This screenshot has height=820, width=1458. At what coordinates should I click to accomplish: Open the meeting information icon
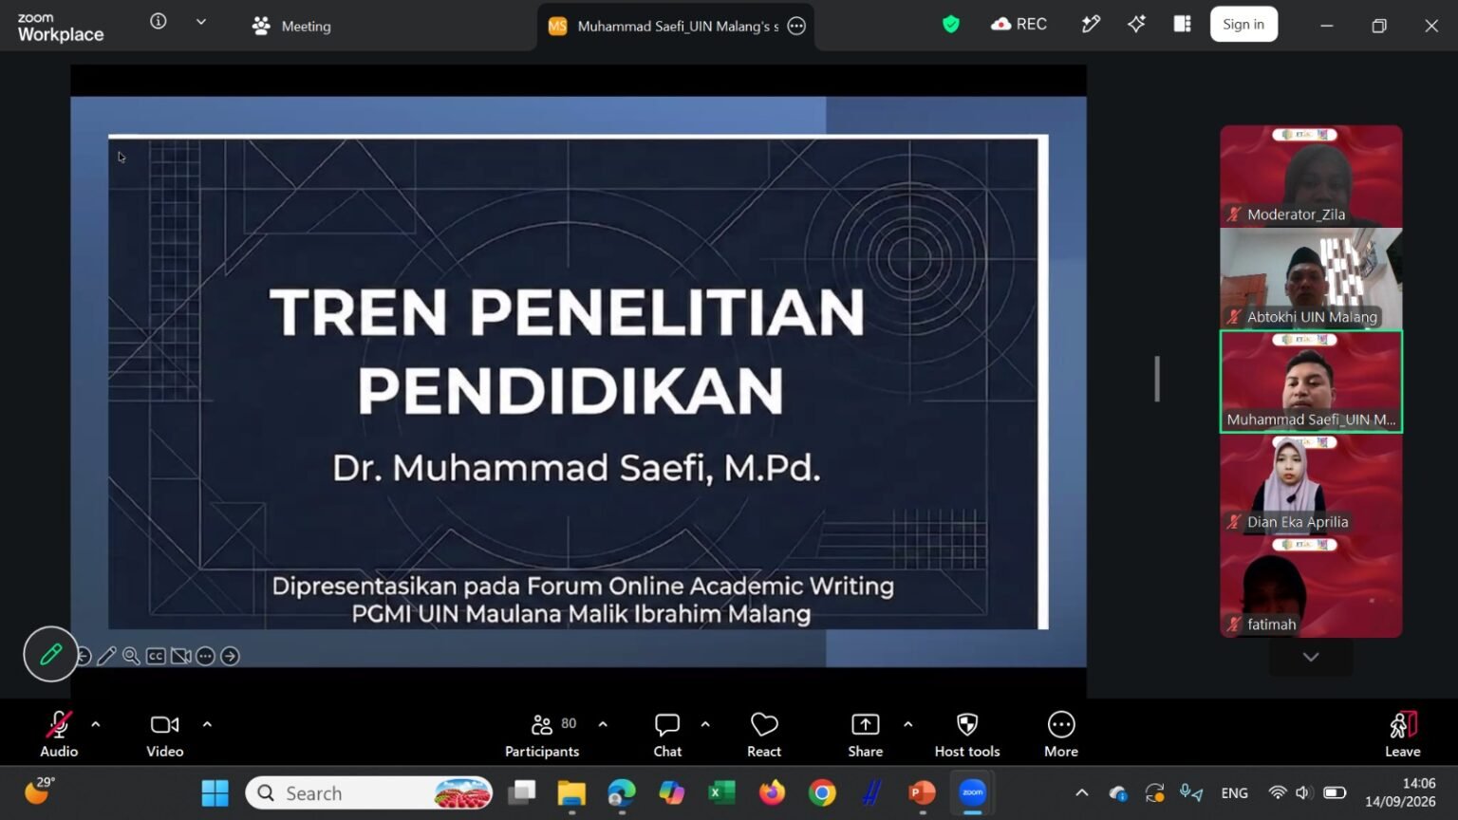[x=159, y=21]
